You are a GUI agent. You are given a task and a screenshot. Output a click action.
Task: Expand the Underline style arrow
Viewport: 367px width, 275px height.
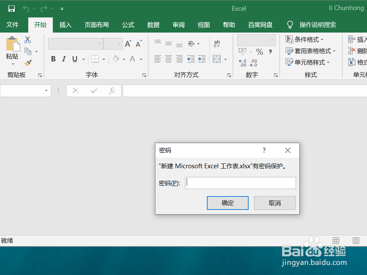tap(83, 60)
